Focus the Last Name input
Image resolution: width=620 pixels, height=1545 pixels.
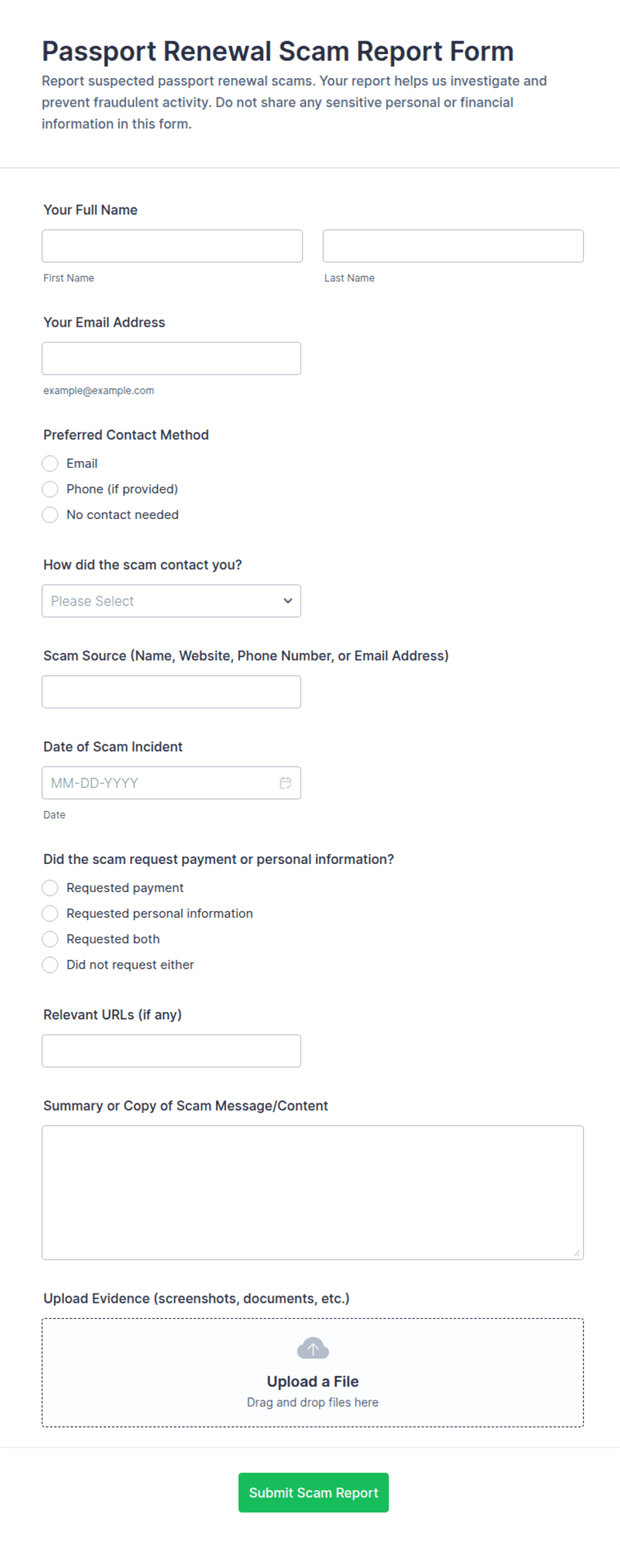coord(453,246)
